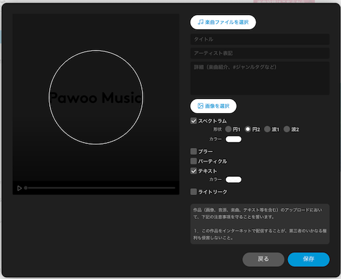Click the play icon in the preview
This screenshot has height=279, width=341.
coord(19,188)
